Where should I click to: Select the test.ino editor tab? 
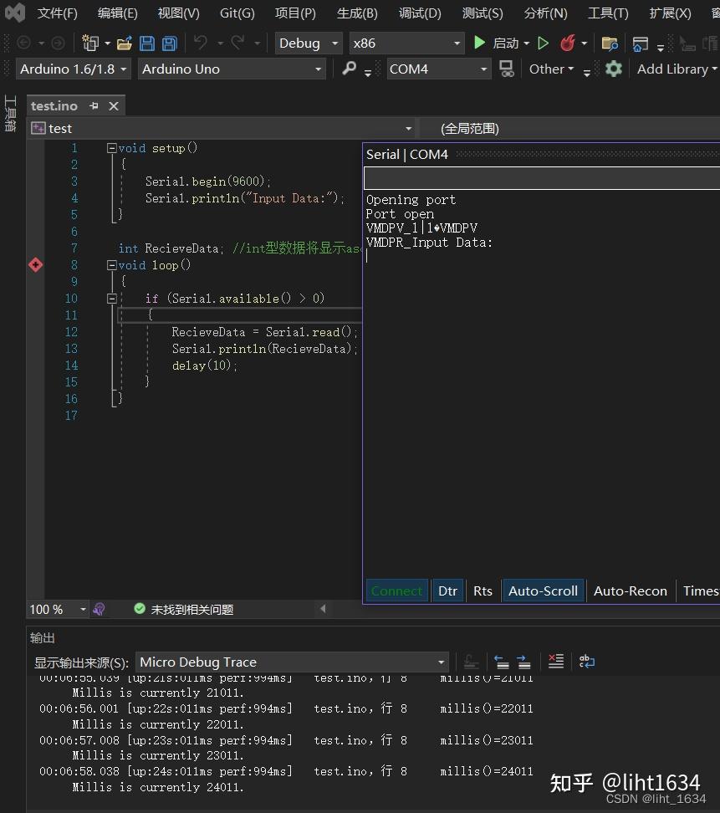54,105
